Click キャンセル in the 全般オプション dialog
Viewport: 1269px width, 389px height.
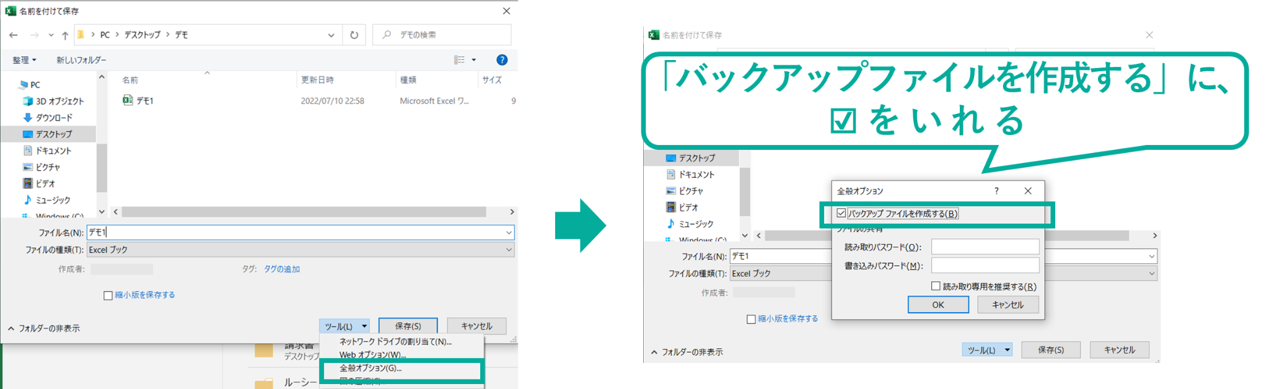(1008, 305)
